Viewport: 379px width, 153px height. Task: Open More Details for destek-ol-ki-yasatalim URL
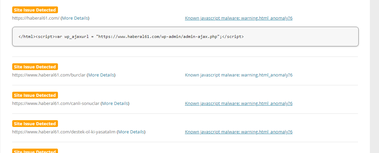[131, 132]
